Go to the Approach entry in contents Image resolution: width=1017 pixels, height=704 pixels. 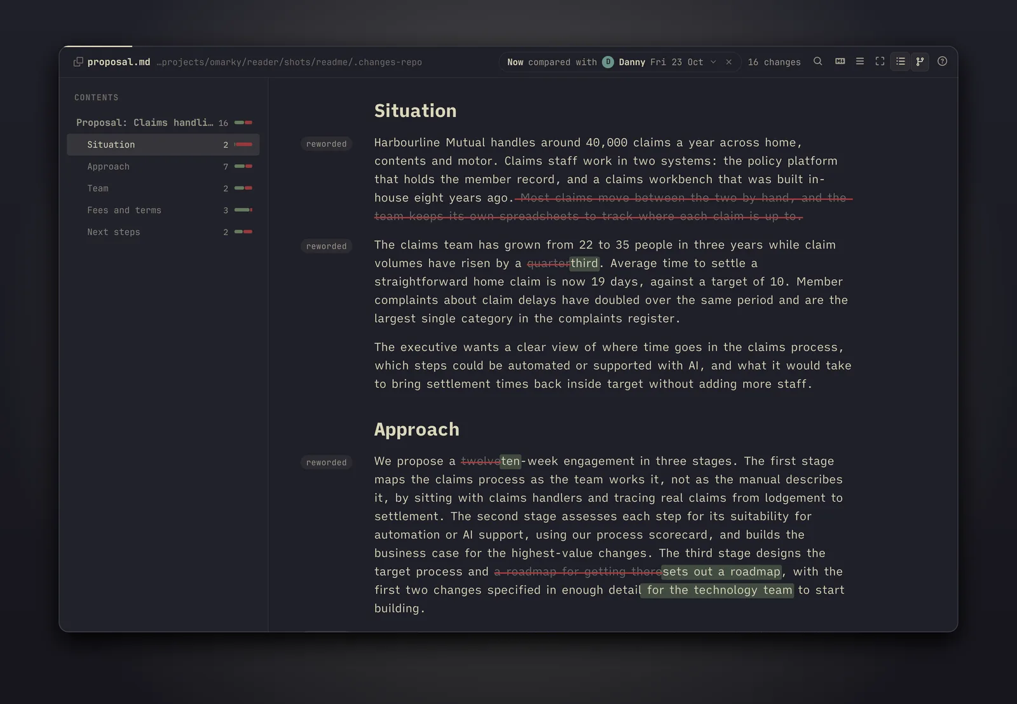tap(163, 167)
